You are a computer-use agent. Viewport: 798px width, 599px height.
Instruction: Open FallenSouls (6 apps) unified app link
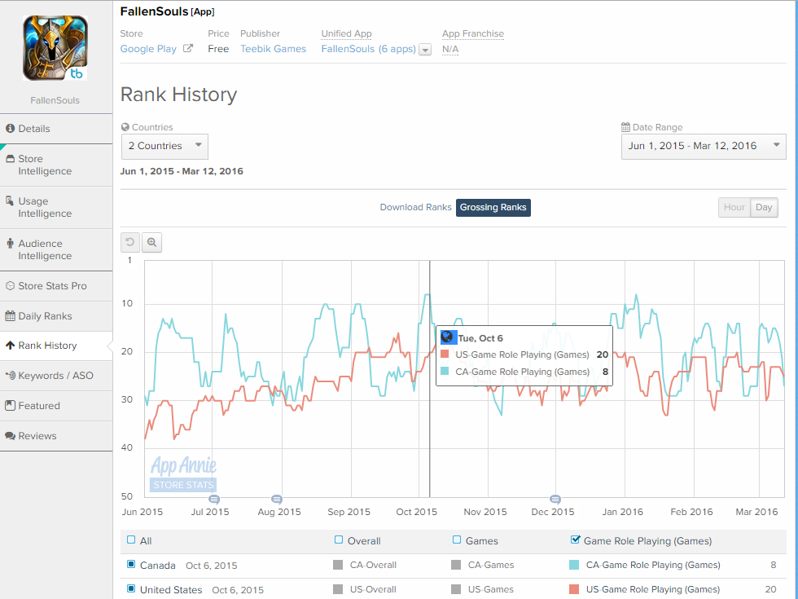pyautogui.click(x=368, y=49)
